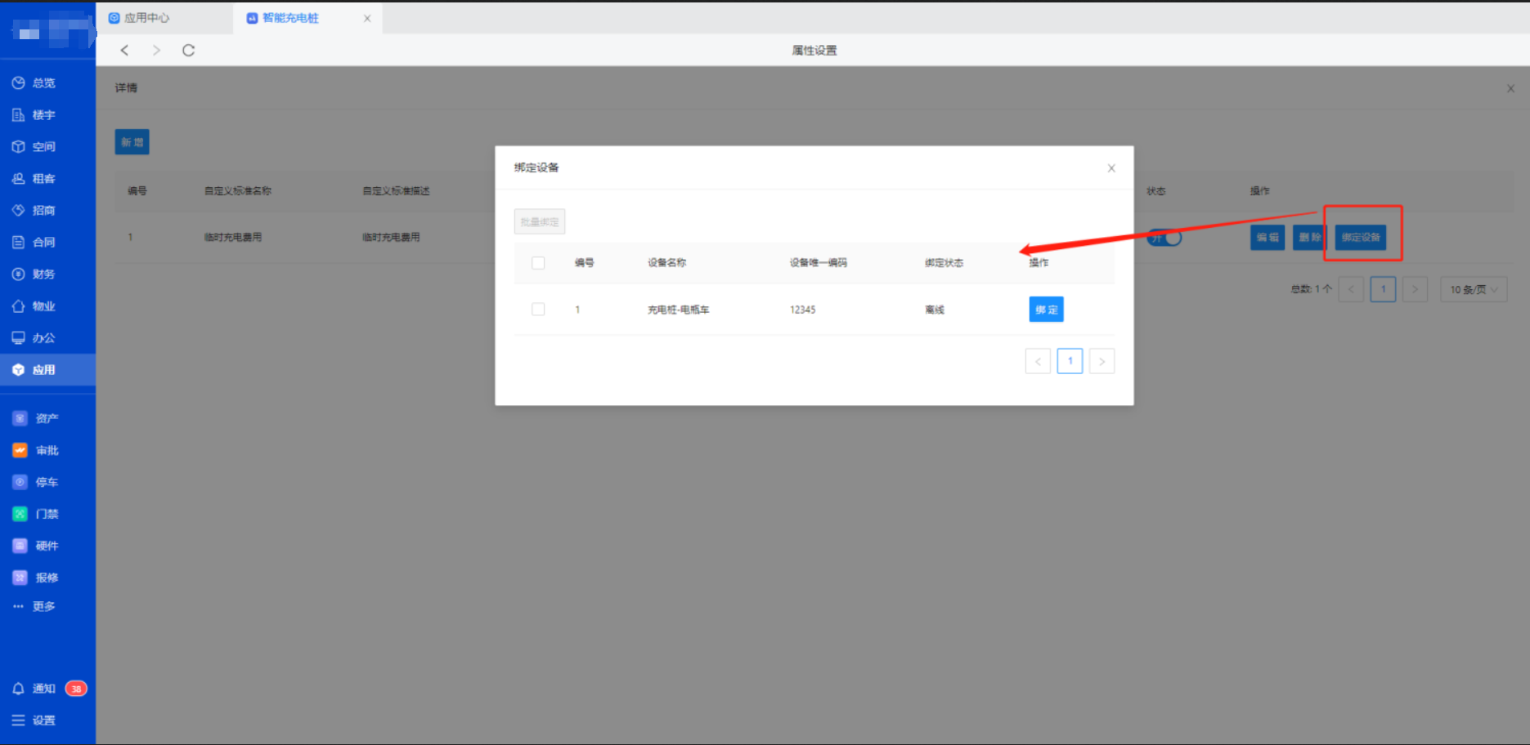The width and height of the screenshot is (1530, 745).
Task: Check the checkbox for 充电桩-电瓶车 row
Action: click(x=538, y=310)
